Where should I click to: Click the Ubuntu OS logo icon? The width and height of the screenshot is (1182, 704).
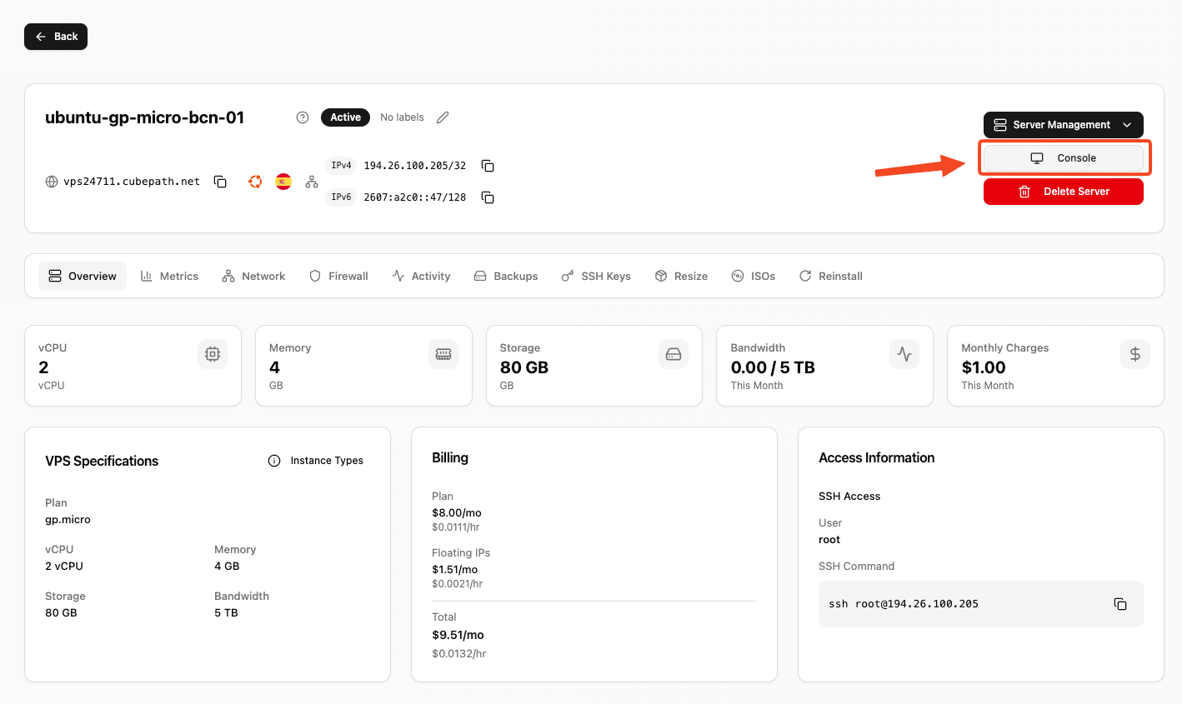pos(254,181)
